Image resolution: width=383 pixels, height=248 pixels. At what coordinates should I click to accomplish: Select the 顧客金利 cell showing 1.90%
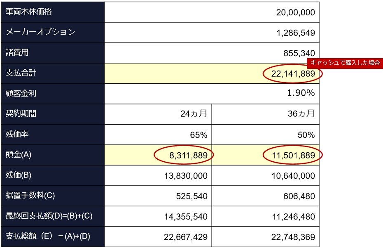click(301, 93)
